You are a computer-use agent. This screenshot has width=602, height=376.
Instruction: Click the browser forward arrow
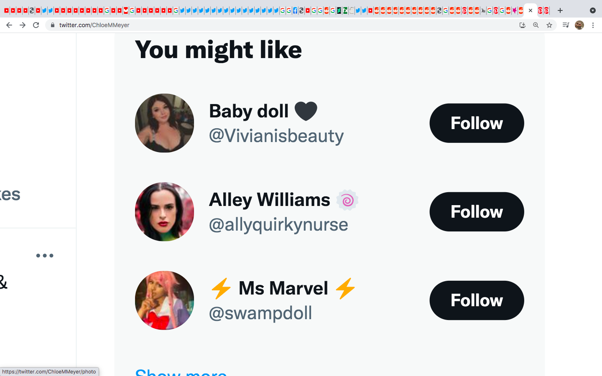(23, 25)
